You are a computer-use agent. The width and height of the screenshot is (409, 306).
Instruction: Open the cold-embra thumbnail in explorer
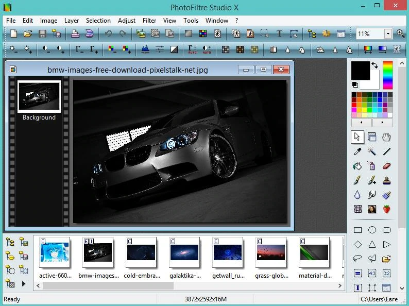[141, 252]
